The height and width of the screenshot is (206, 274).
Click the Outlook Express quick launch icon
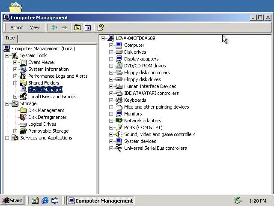pyautogui.click(x=55, y=200)
